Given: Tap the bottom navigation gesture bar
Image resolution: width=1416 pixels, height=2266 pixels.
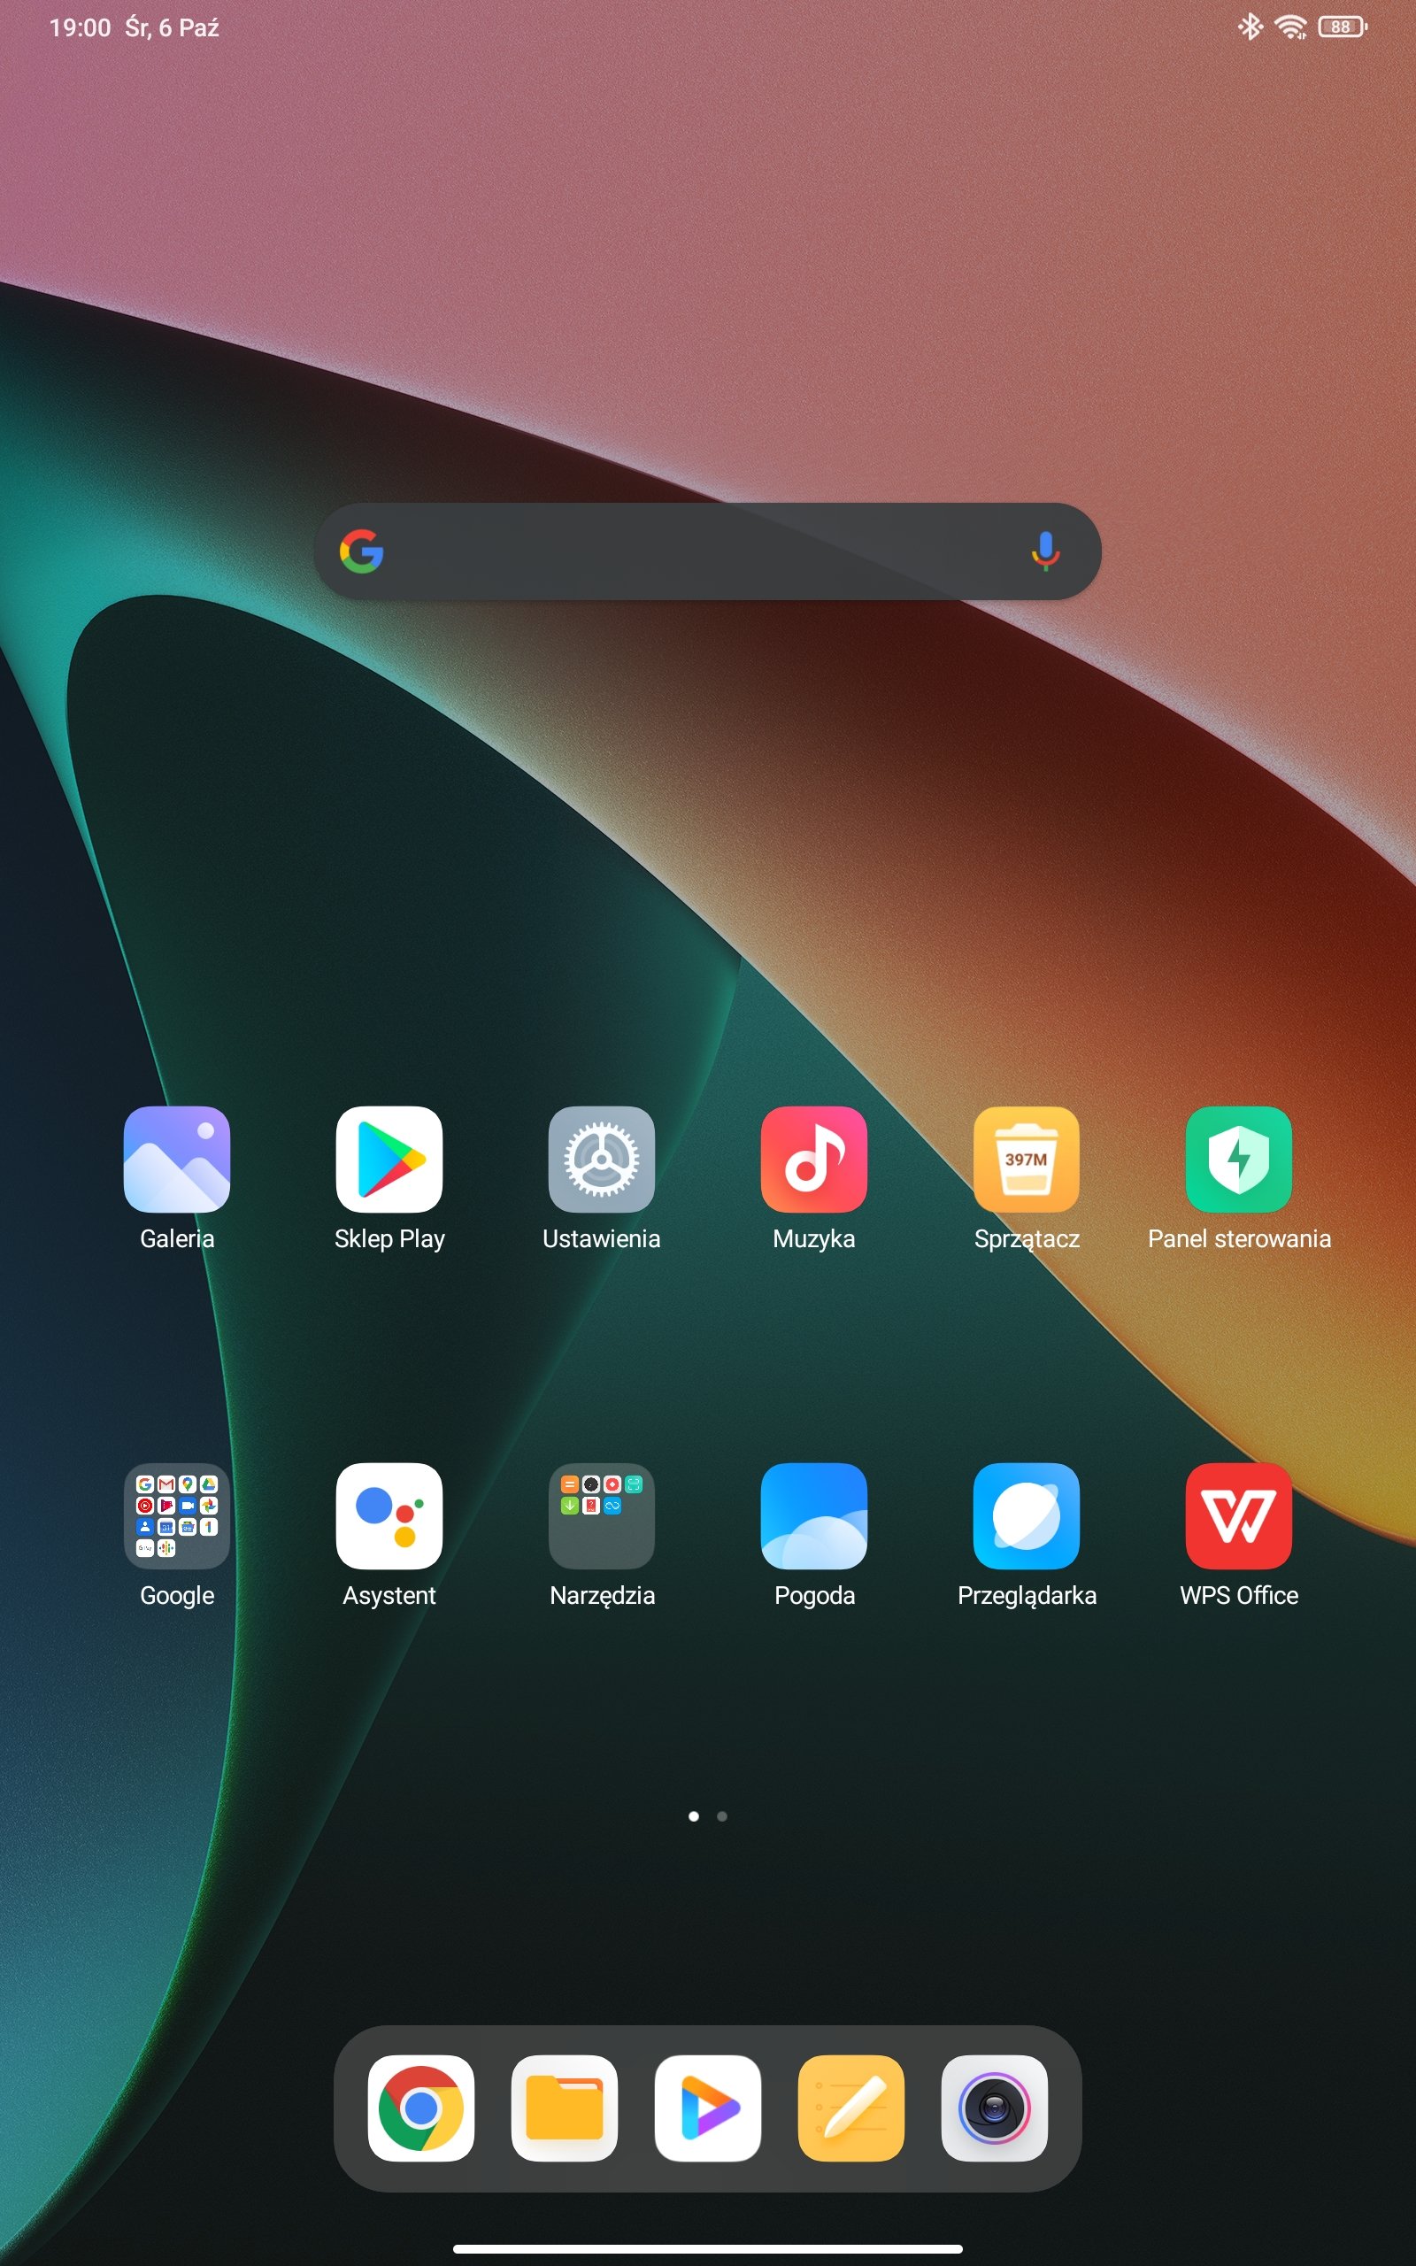Looking at the screenshot, I should pos(708,2248).
